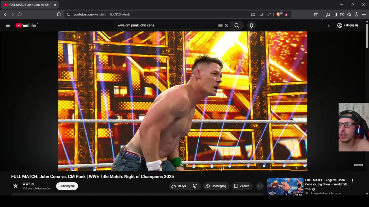
Task: Clear the search box with the X
Action: [x=226, y=25]
